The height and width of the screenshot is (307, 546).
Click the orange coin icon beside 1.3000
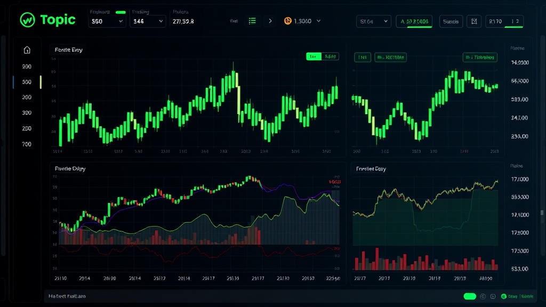[287, 21]
